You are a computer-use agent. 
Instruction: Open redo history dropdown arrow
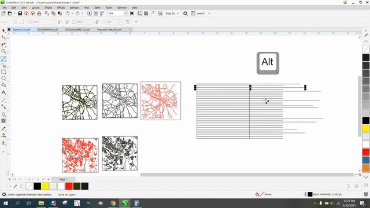[x=82, y=13]
